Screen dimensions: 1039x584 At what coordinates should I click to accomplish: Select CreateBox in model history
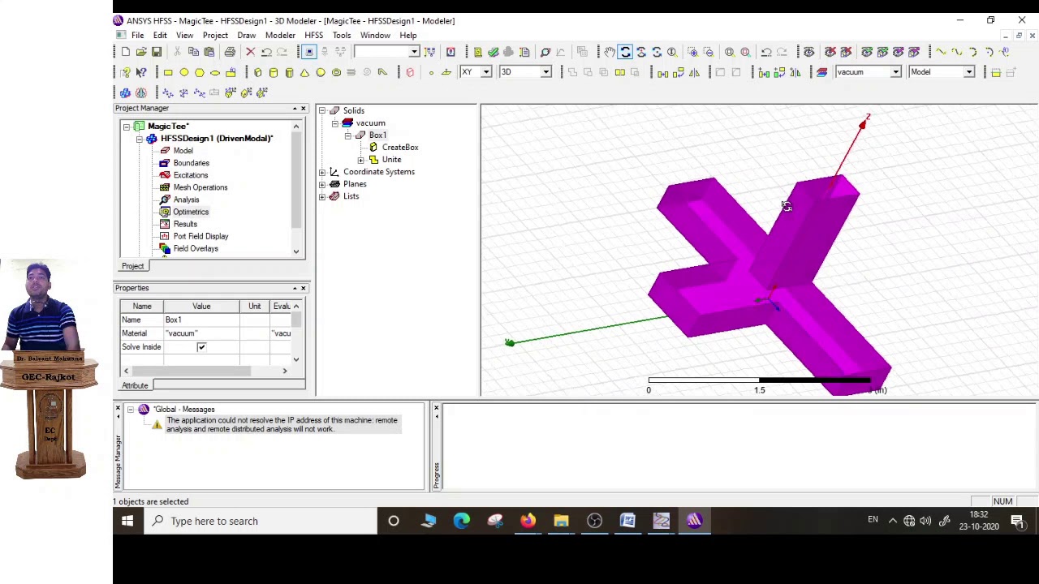(x=400, y=148)
